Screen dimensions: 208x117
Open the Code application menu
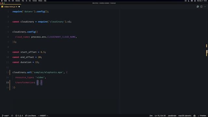[6, 1]
